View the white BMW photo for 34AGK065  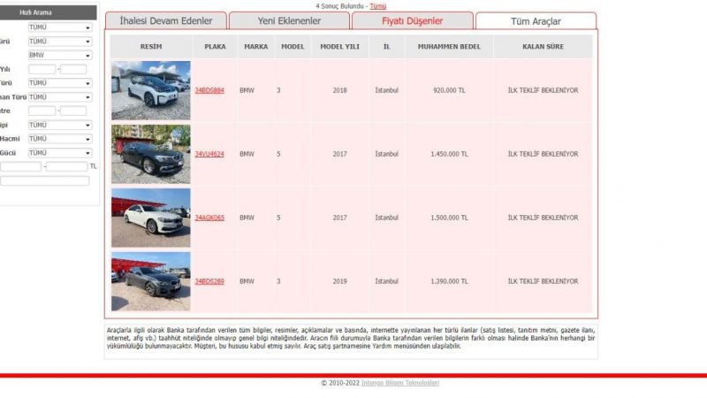click(150, 218)
